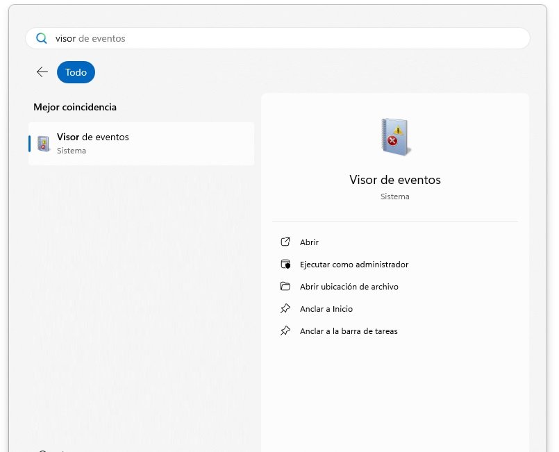Click 'Abrir' to launch Event Viewer
The image size is (559, 452).
click(x=309, y=242)
